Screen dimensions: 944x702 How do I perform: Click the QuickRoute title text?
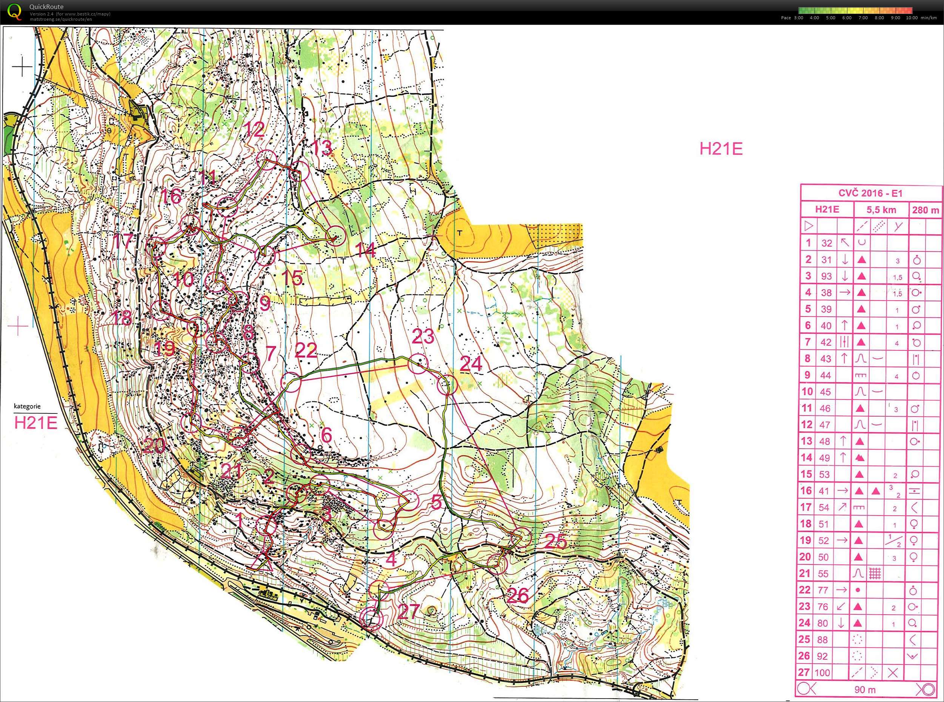point(46,7)
